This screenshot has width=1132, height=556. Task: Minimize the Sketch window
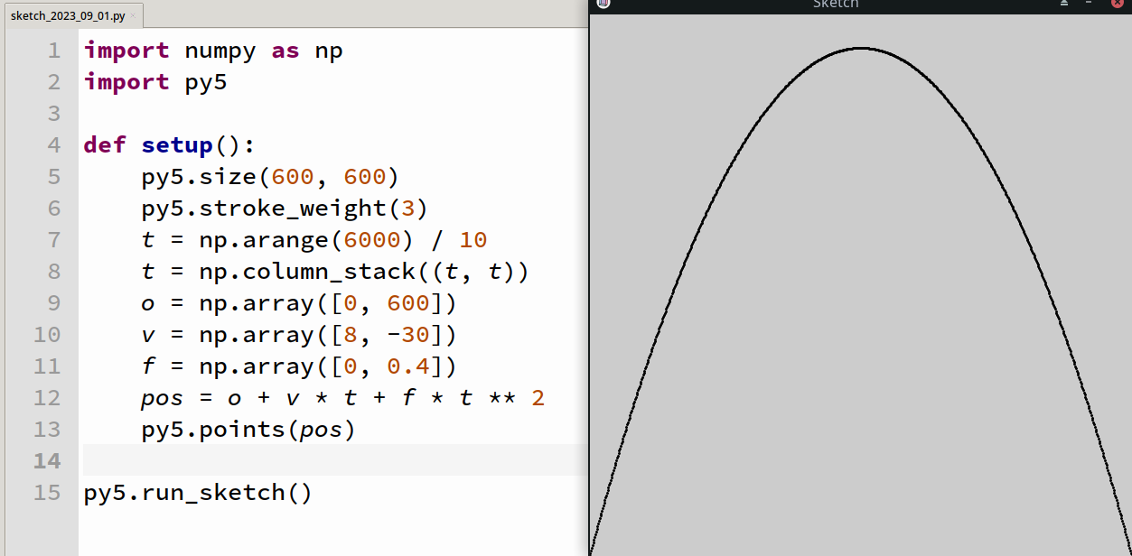pyautogui.click(x=1090, y=4)
